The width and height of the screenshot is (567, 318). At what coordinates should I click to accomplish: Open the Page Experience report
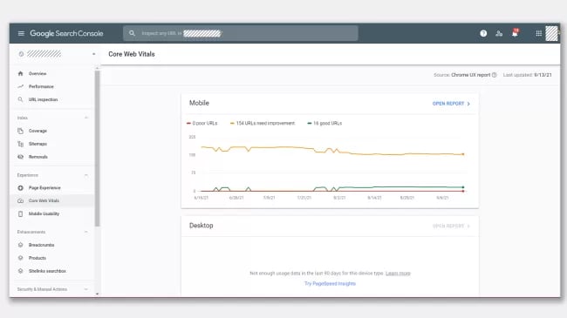click(44, 188)
